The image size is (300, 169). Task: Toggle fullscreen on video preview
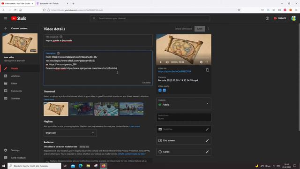pyautogui.click(x=207, y=62)
